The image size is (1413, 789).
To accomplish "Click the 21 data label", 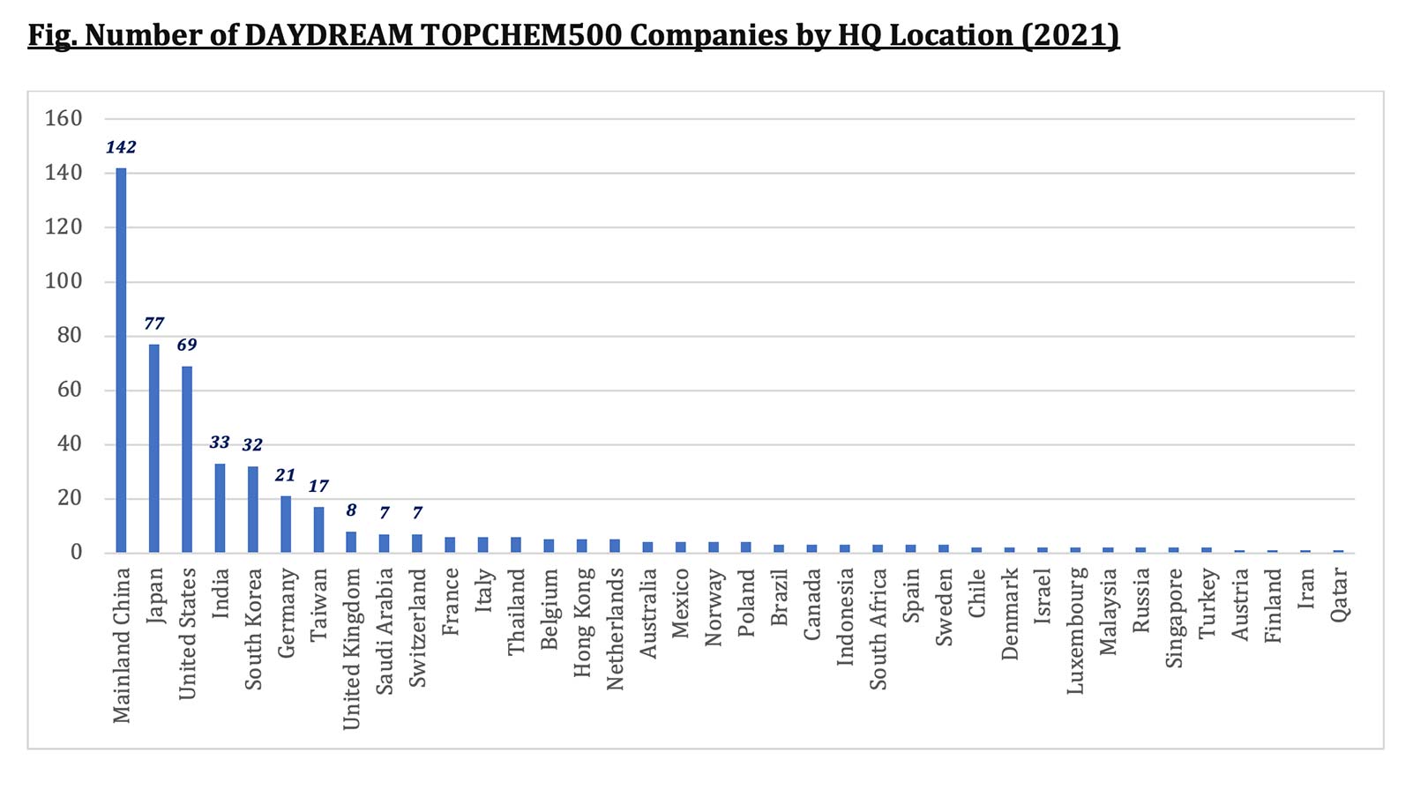I will [285, 475].
